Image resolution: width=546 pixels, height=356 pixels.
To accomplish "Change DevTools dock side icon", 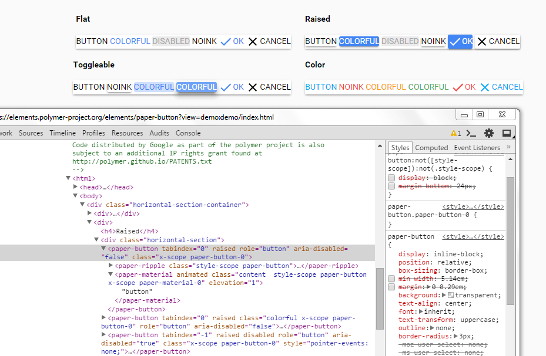I will (506, 133).
